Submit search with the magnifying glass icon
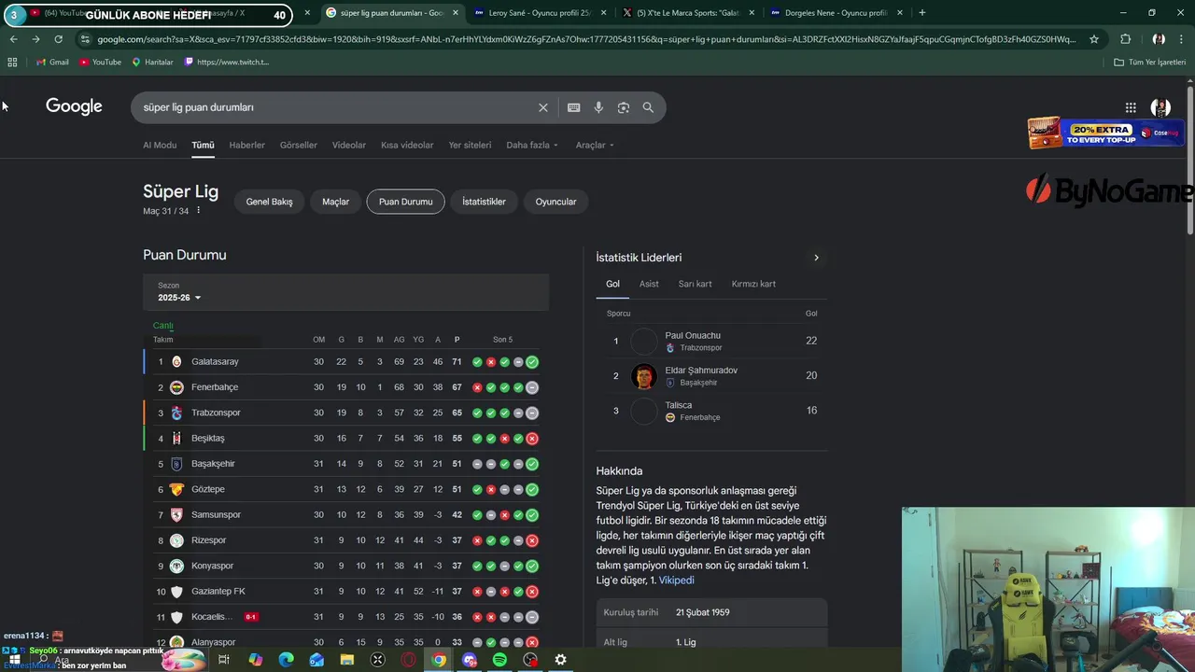 coord(648,107)
